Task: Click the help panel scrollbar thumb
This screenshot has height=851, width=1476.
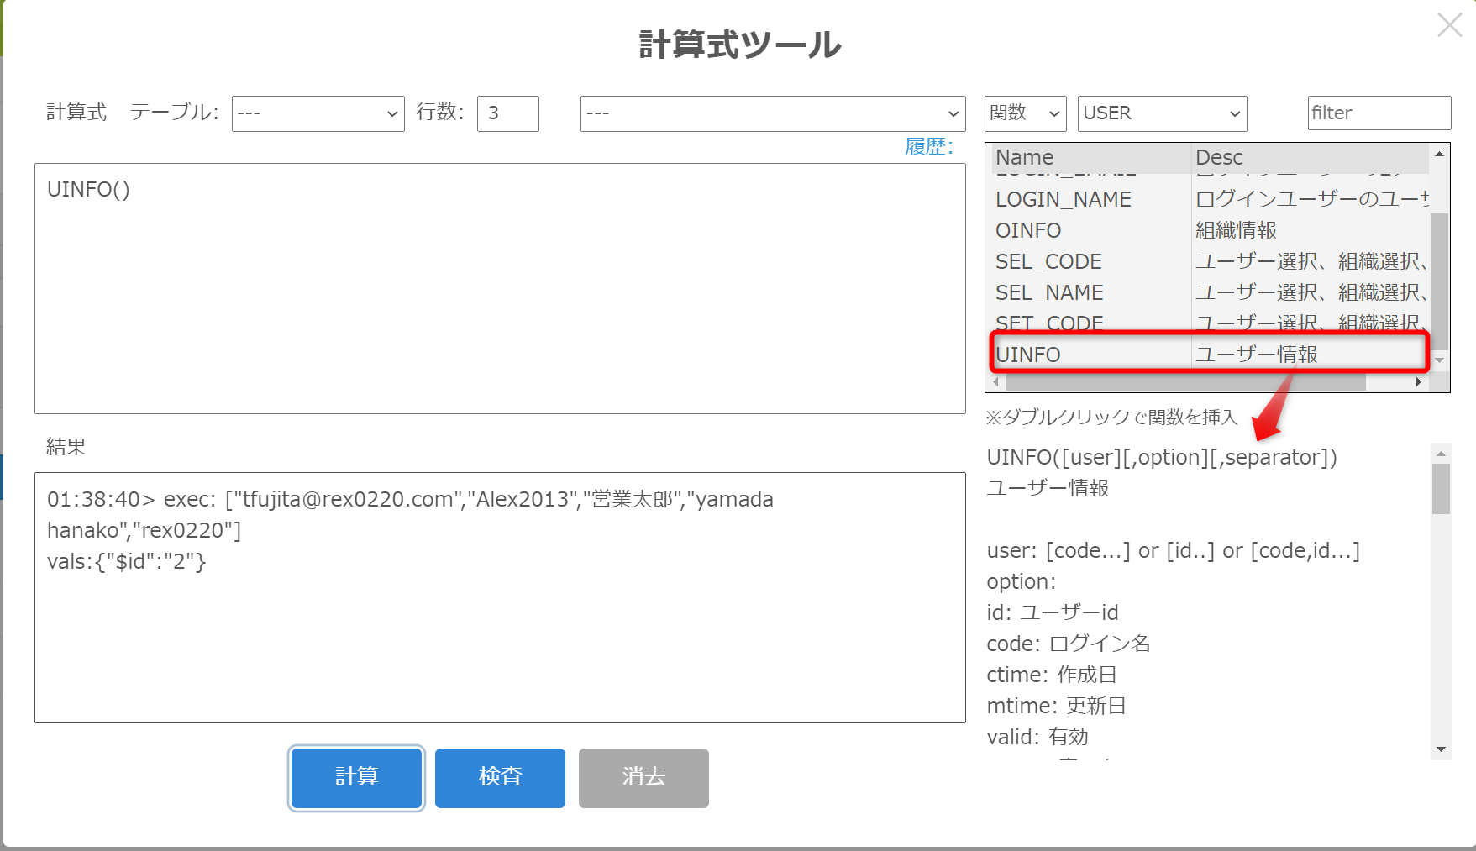Action: (1442, 489)
